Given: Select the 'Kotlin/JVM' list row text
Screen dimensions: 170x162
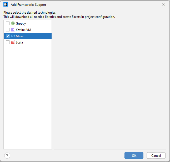Looking at the screenshot, I should point(23,30).
